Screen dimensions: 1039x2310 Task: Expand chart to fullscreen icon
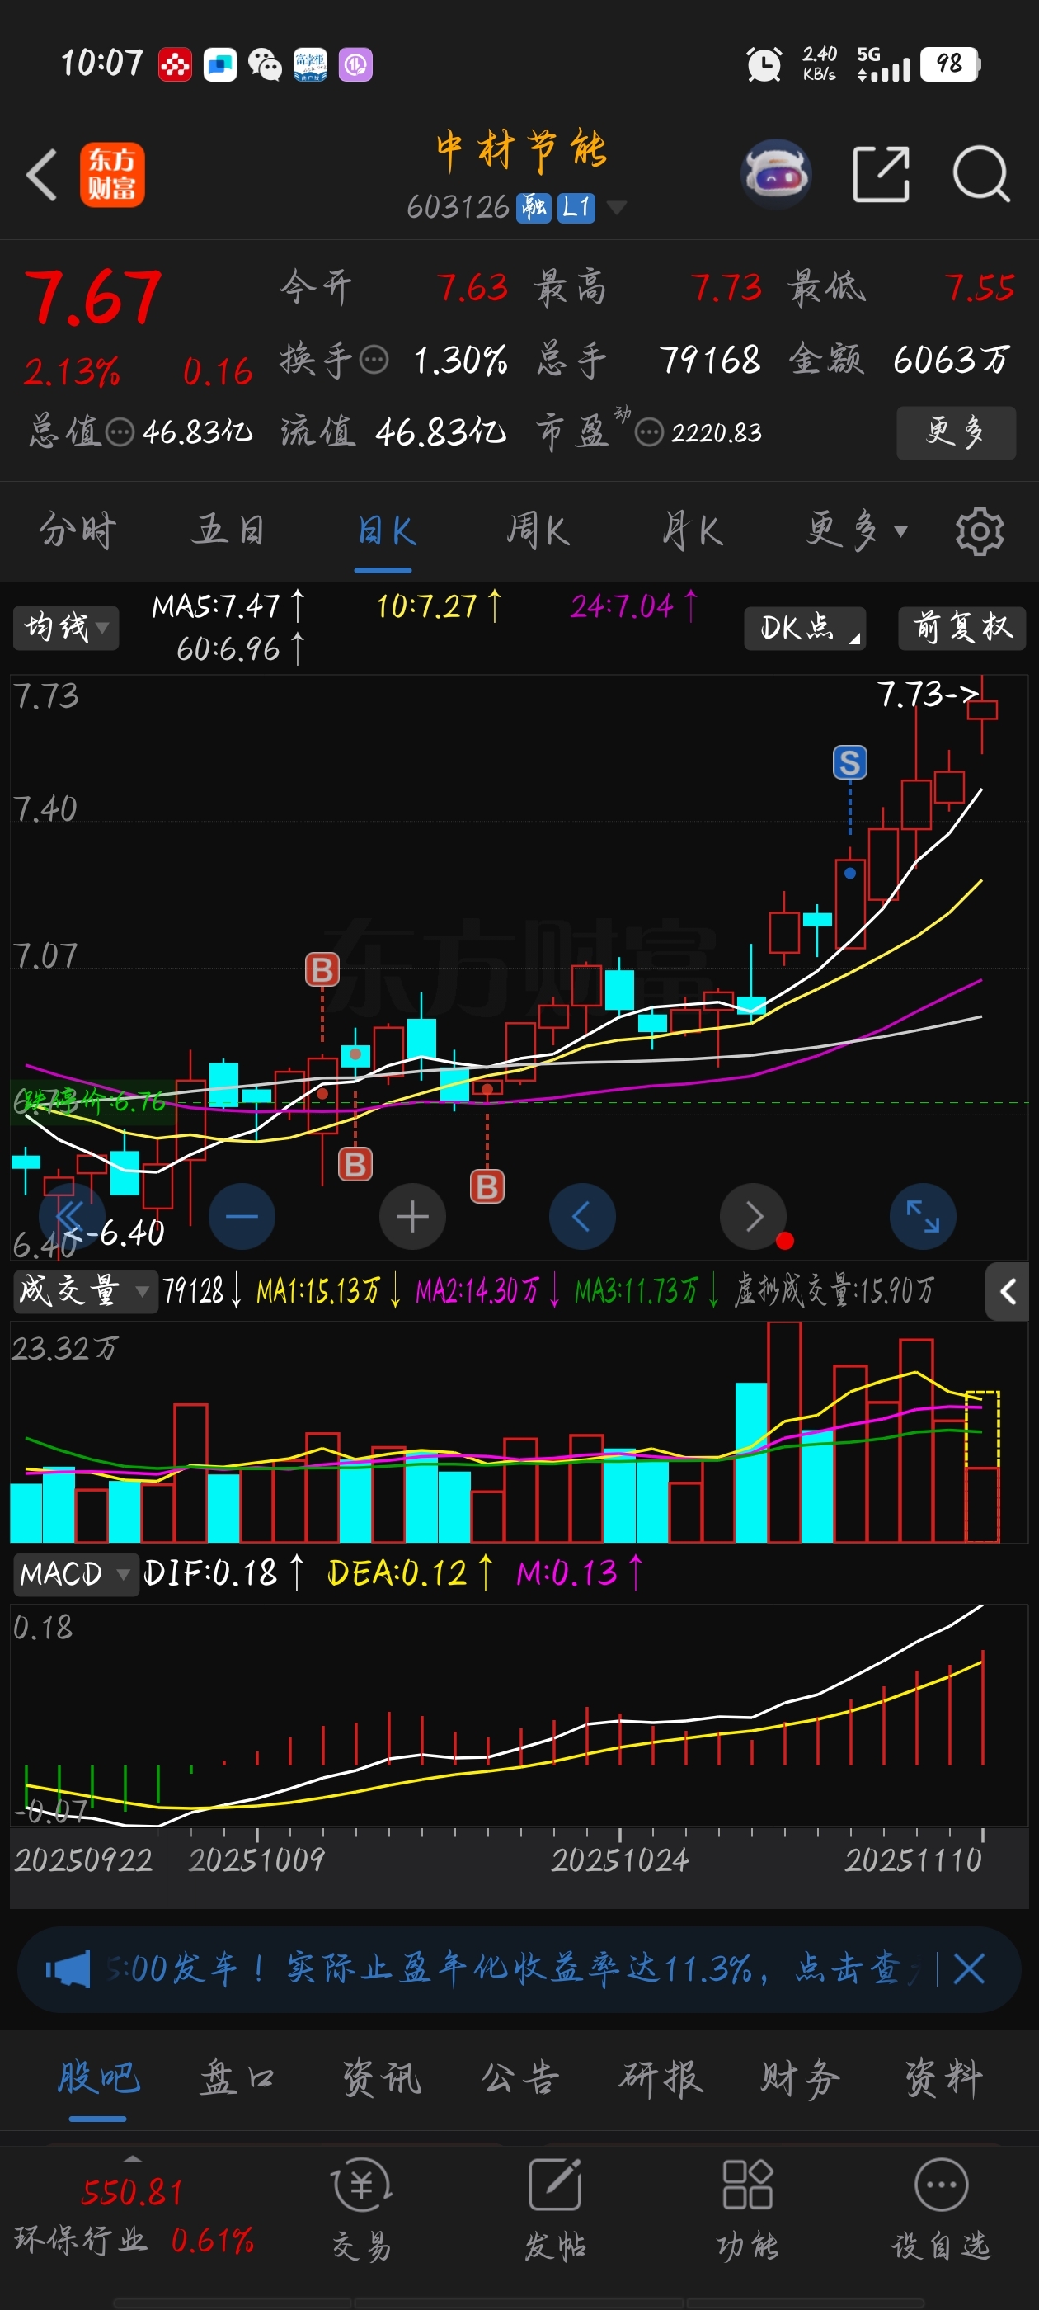923,1216
